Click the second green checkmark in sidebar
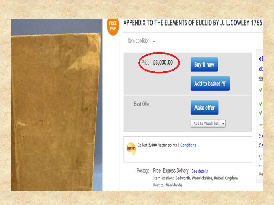 (x=261, y=104)
